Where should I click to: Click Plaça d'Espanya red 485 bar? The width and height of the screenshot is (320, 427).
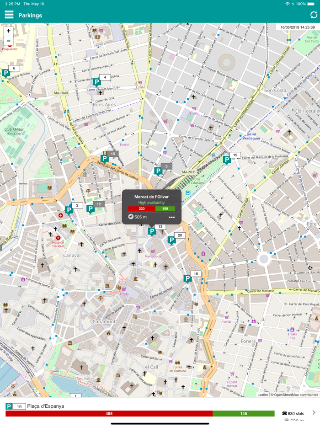click(x=109, y=413)
